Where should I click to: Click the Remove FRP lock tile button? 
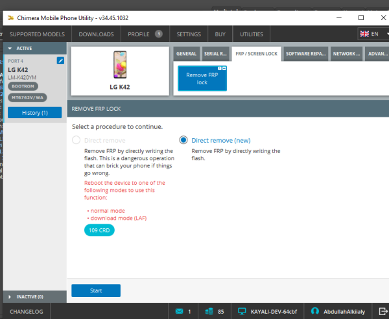coord(202,78)
